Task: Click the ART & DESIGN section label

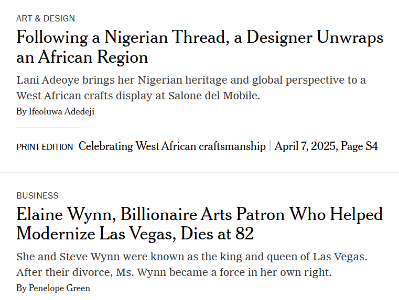Action: click(46, 18)
